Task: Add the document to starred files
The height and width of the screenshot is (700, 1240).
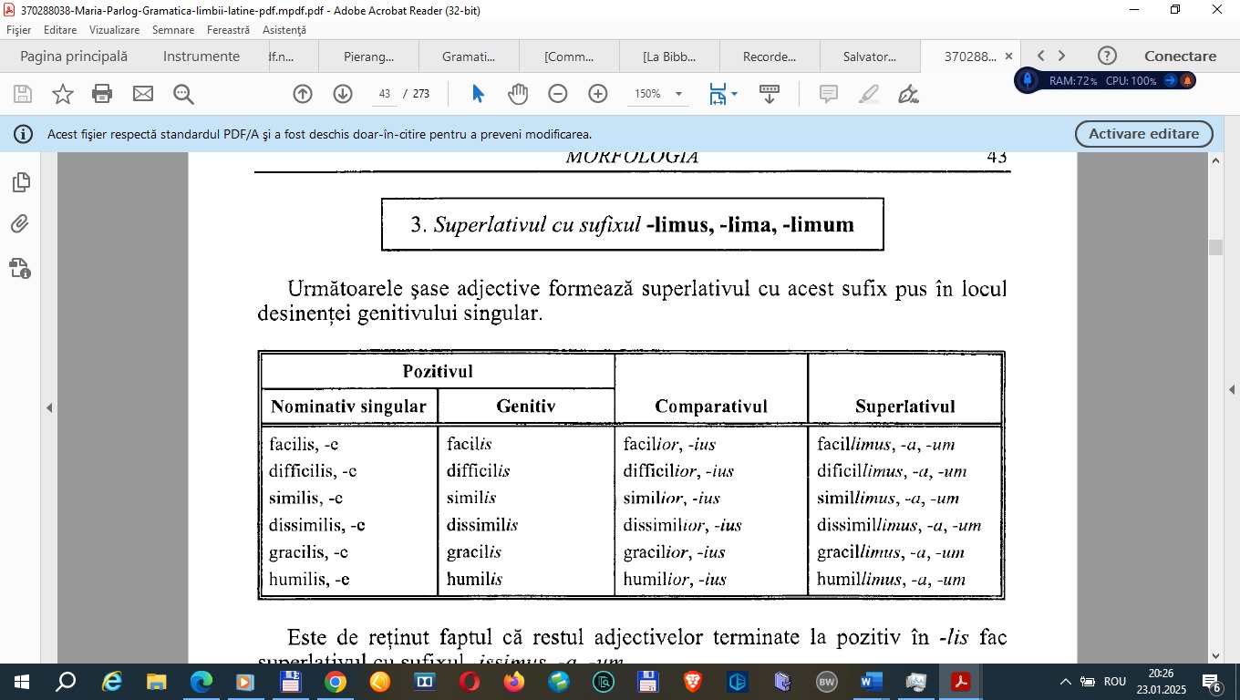Action: point(63,94)
